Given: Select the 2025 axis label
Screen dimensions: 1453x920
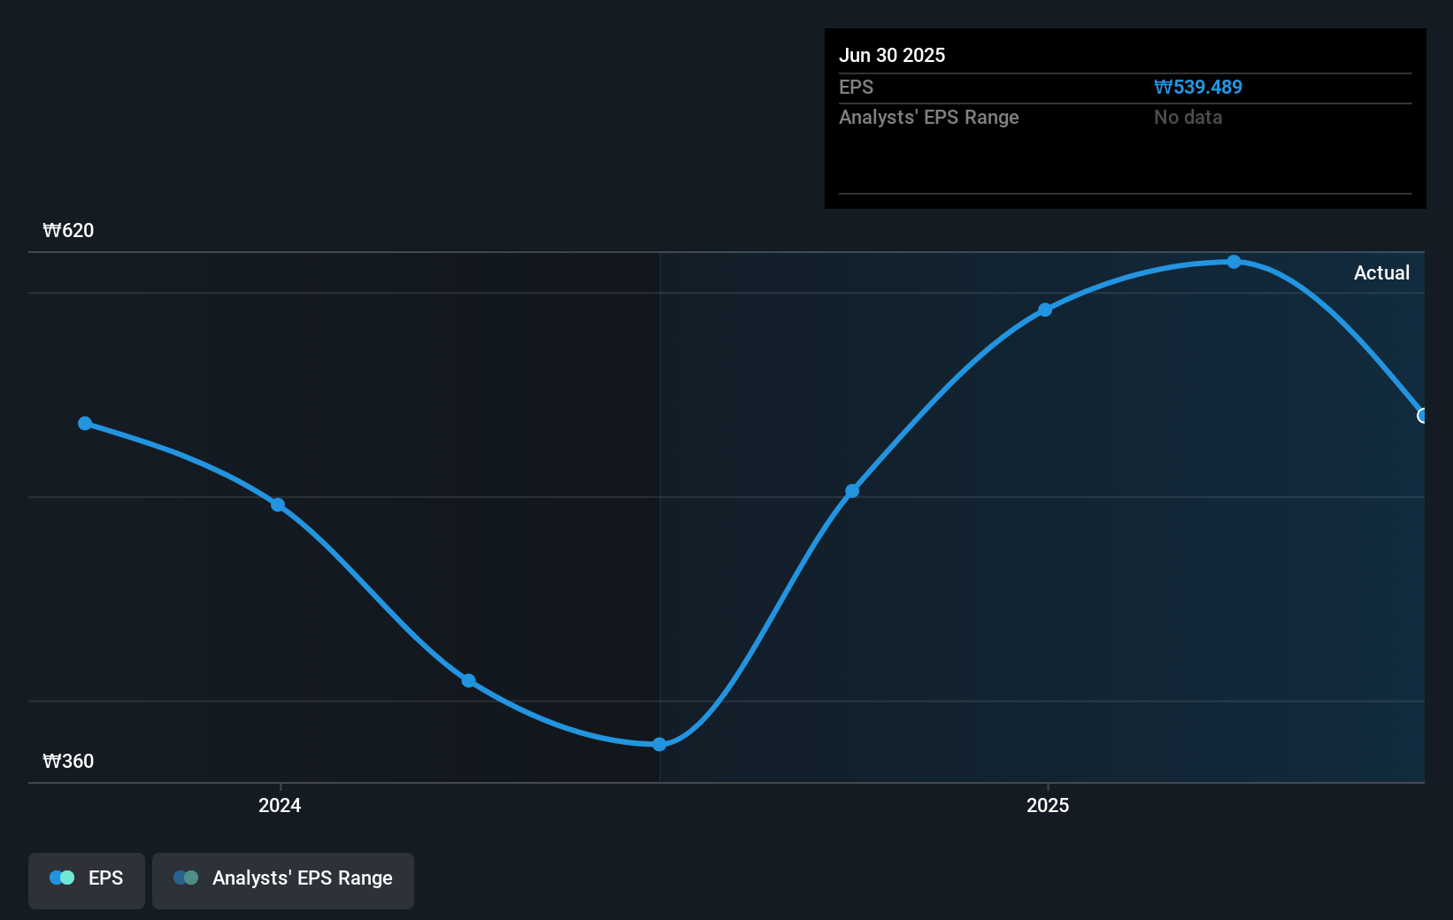Looking at the screenshot, I should click(1048, 805).
